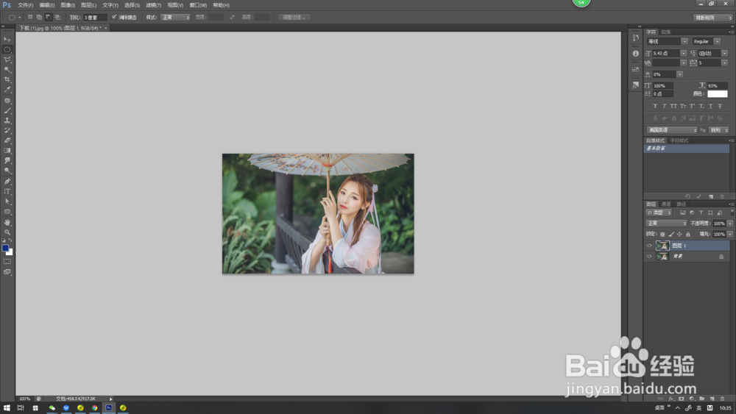Open the fill slider dropdown arrow
Screen dimensions: 736x414
(730, 235)
